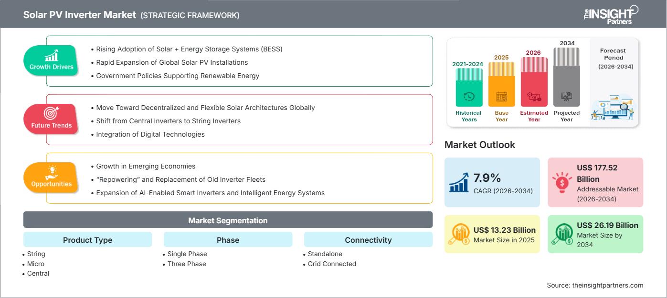Viewport: 667px width, 298px height.
Task: Click the Three Phase list item
Action: pos(187,264)
